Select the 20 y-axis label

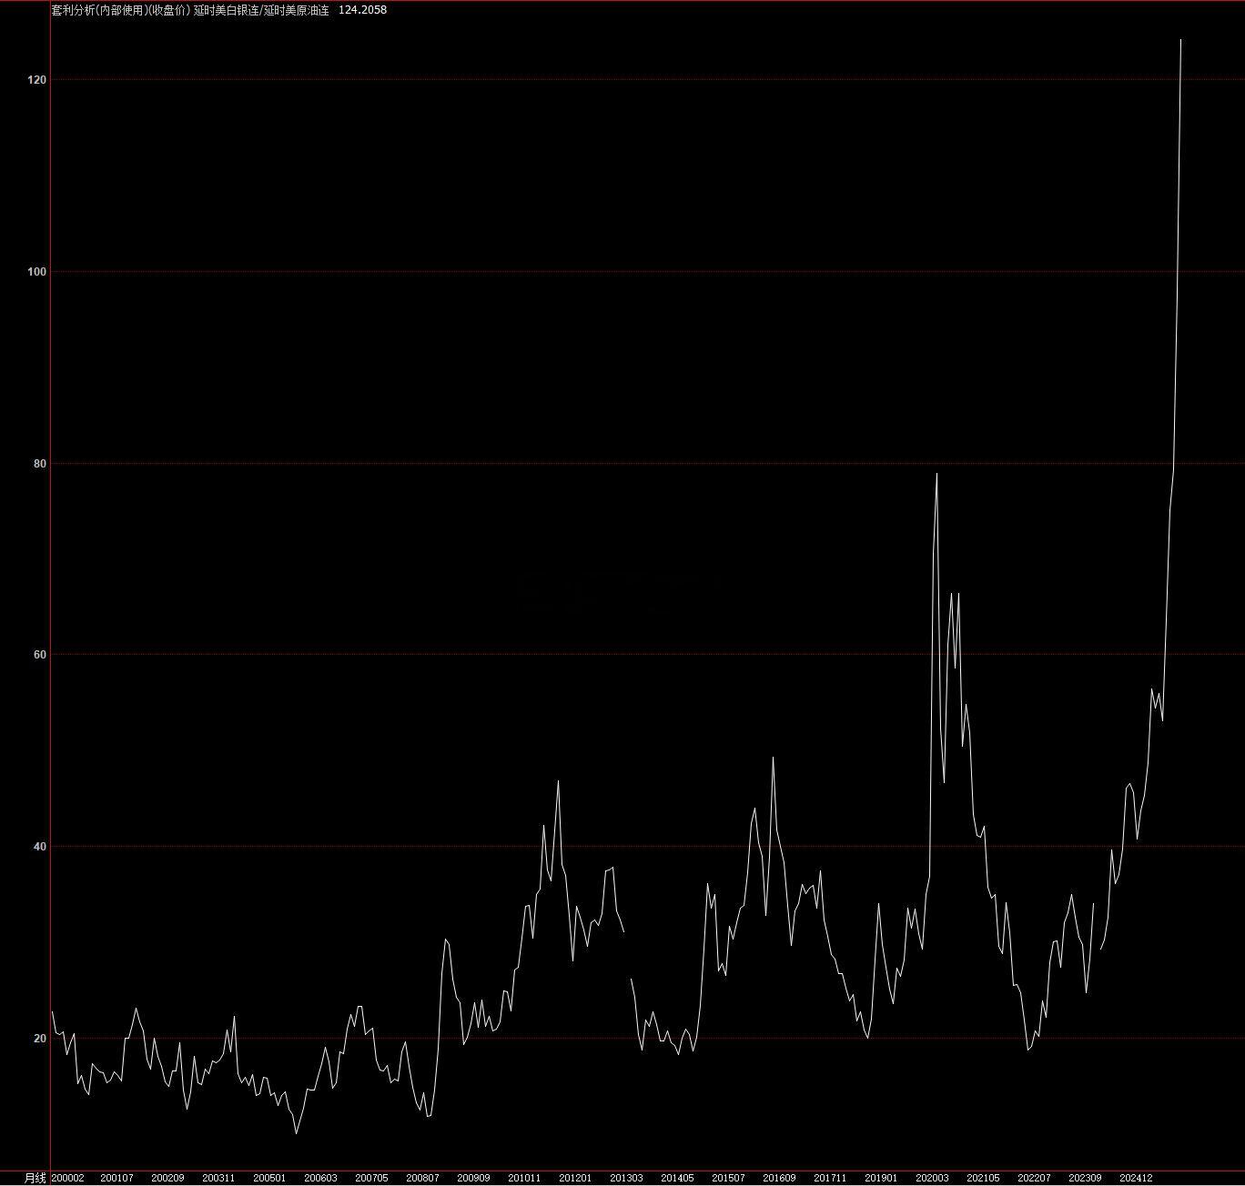pyautogui.click(x=39, y=1039)
